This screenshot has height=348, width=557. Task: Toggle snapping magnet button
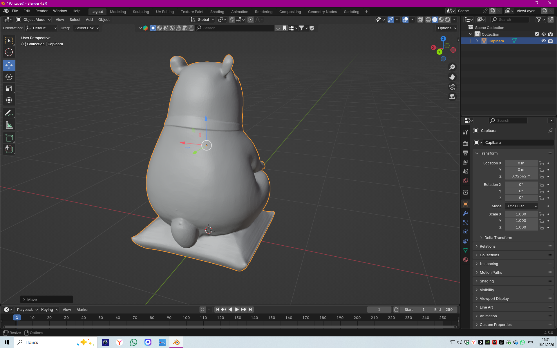click(x=232, y=19)
